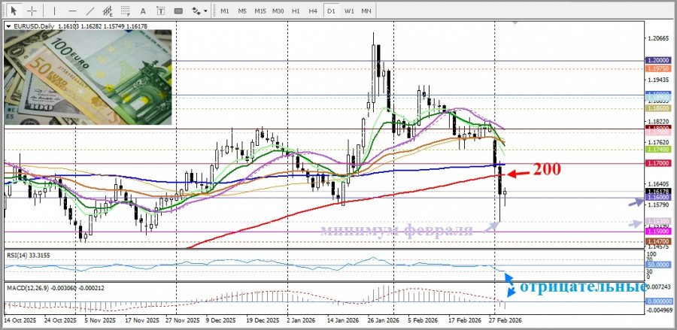This screenshot has height=330, width=677.
Task: Select the Text (A) tool
Action: pos(144,11)
